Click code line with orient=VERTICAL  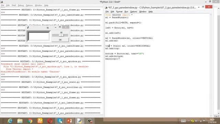coord(129,38)
